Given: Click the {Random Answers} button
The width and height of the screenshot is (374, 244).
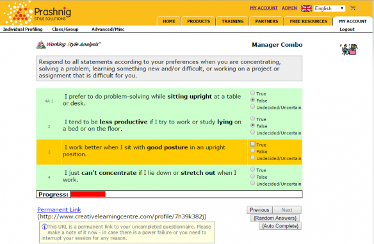Looking at the screenshot, I should 275,218.
